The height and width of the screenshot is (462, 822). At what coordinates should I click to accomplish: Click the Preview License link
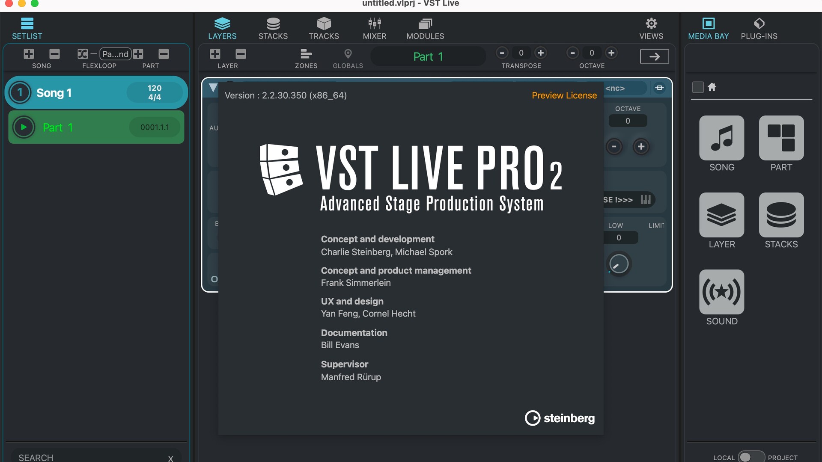pyautogui.click(x=564, y=95)
